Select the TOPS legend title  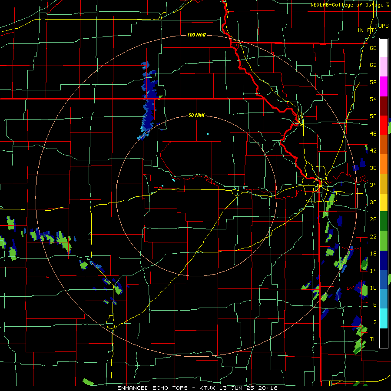(x=382, y=26)
